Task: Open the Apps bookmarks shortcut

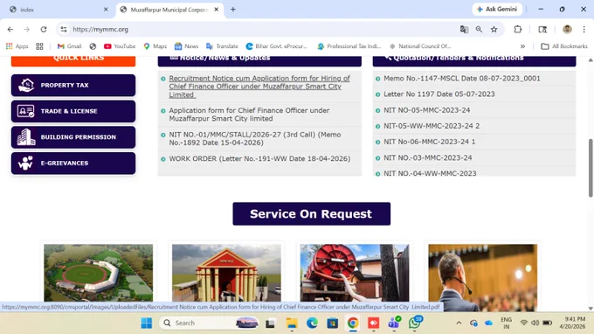Action: pyautogui.click(x=17, y=46)
